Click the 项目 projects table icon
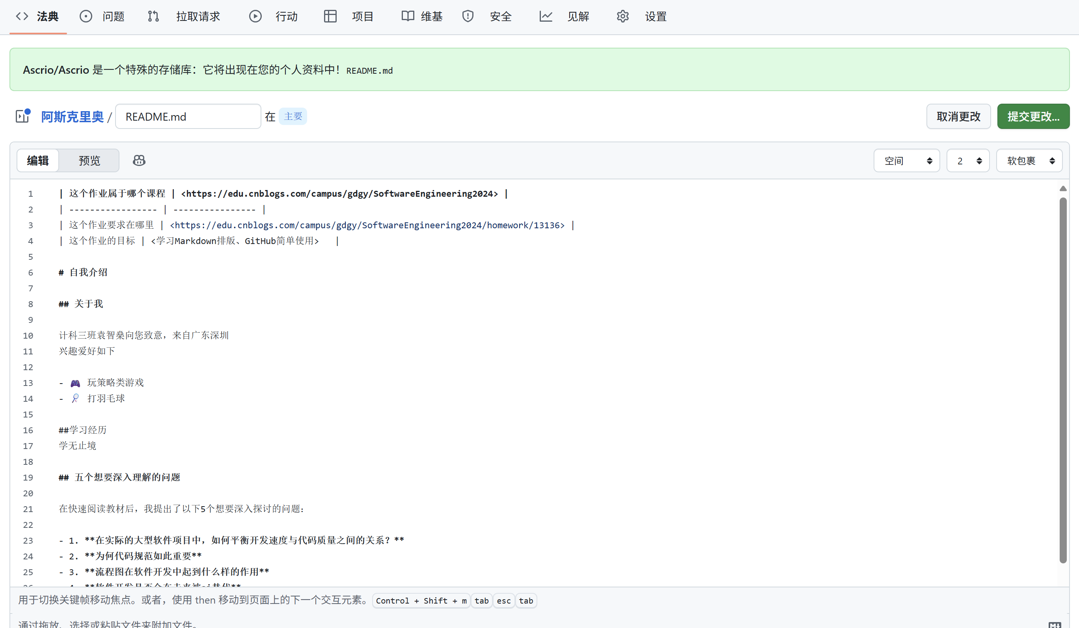Screen dimensions: 1079x628 coord(330,16)
